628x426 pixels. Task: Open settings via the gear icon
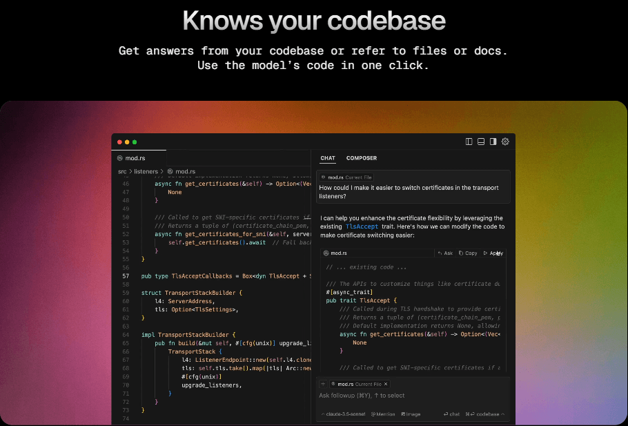point(505,142)
